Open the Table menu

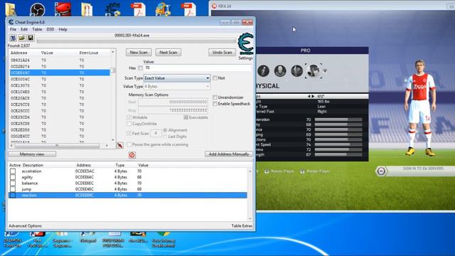(x=37, y=29)
